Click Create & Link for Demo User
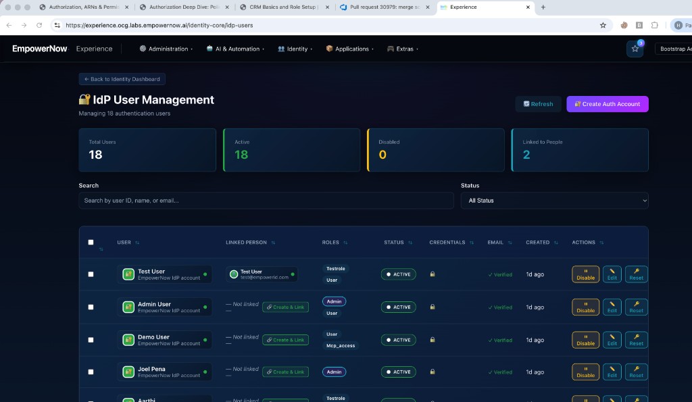This screenshot has width=692, height=402. pos(286,340)
